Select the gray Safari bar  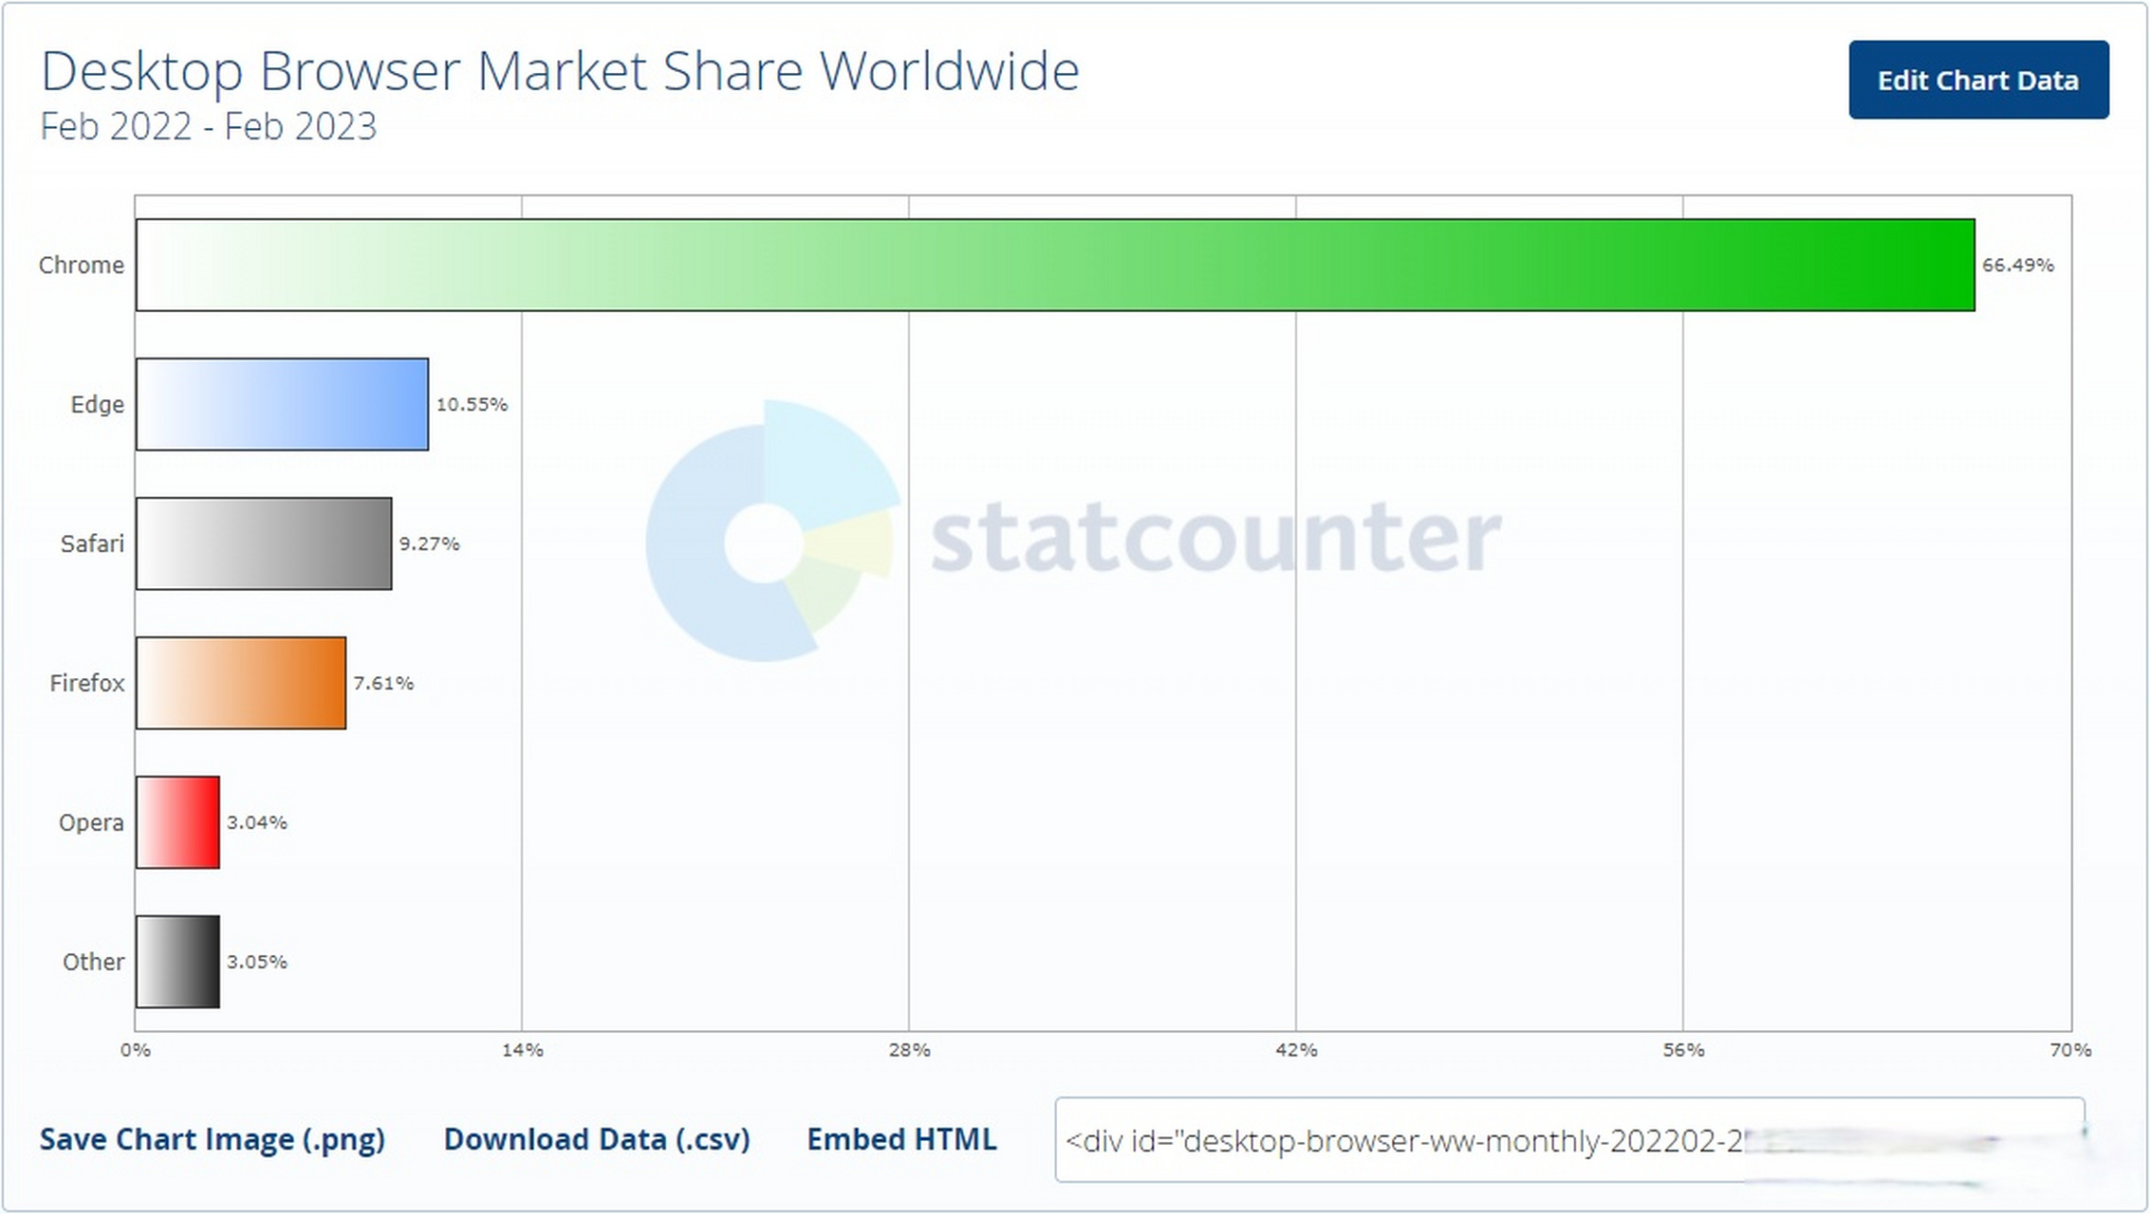[x=264, y=543]
